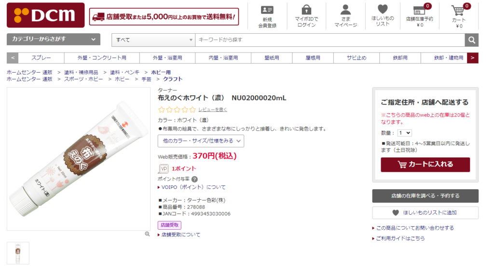Click the write a review link
Screen dimensions: 494x273
(x=213, y=110)
